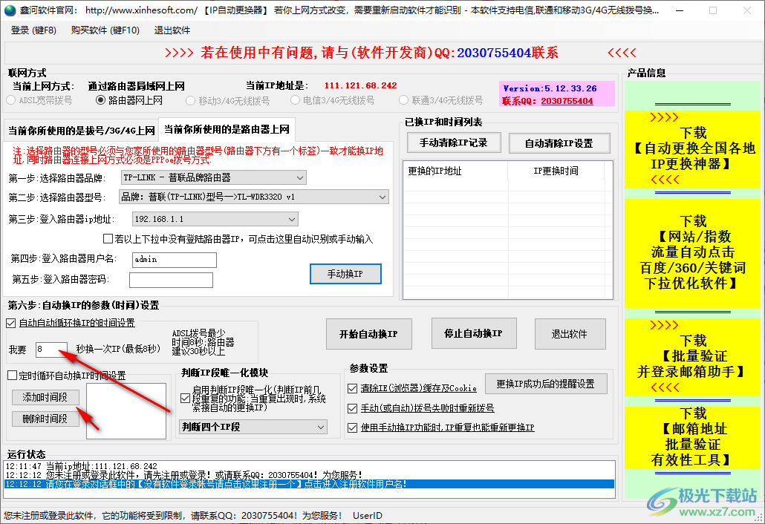
Task: Click the 添加时间段 button
Action: [45, 397]
